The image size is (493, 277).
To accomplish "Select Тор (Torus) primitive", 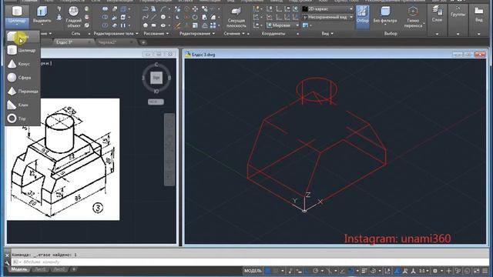I will [22, 118].
